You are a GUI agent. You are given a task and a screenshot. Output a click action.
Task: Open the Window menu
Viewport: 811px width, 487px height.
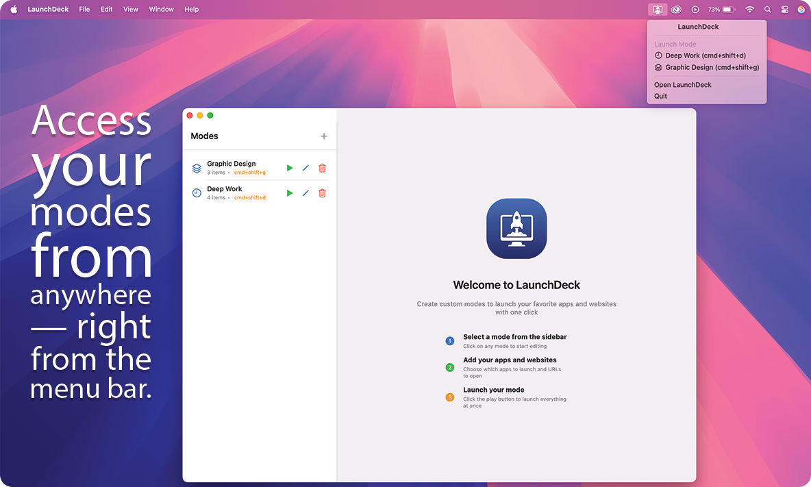coord(161,9)
